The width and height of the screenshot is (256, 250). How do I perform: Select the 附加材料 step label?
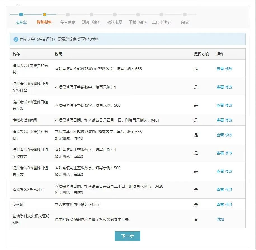[x=44, y=22]
